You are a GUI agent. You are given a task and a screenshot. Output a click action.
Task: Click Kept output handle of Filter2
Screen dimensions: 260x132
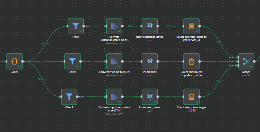(77, 97)
